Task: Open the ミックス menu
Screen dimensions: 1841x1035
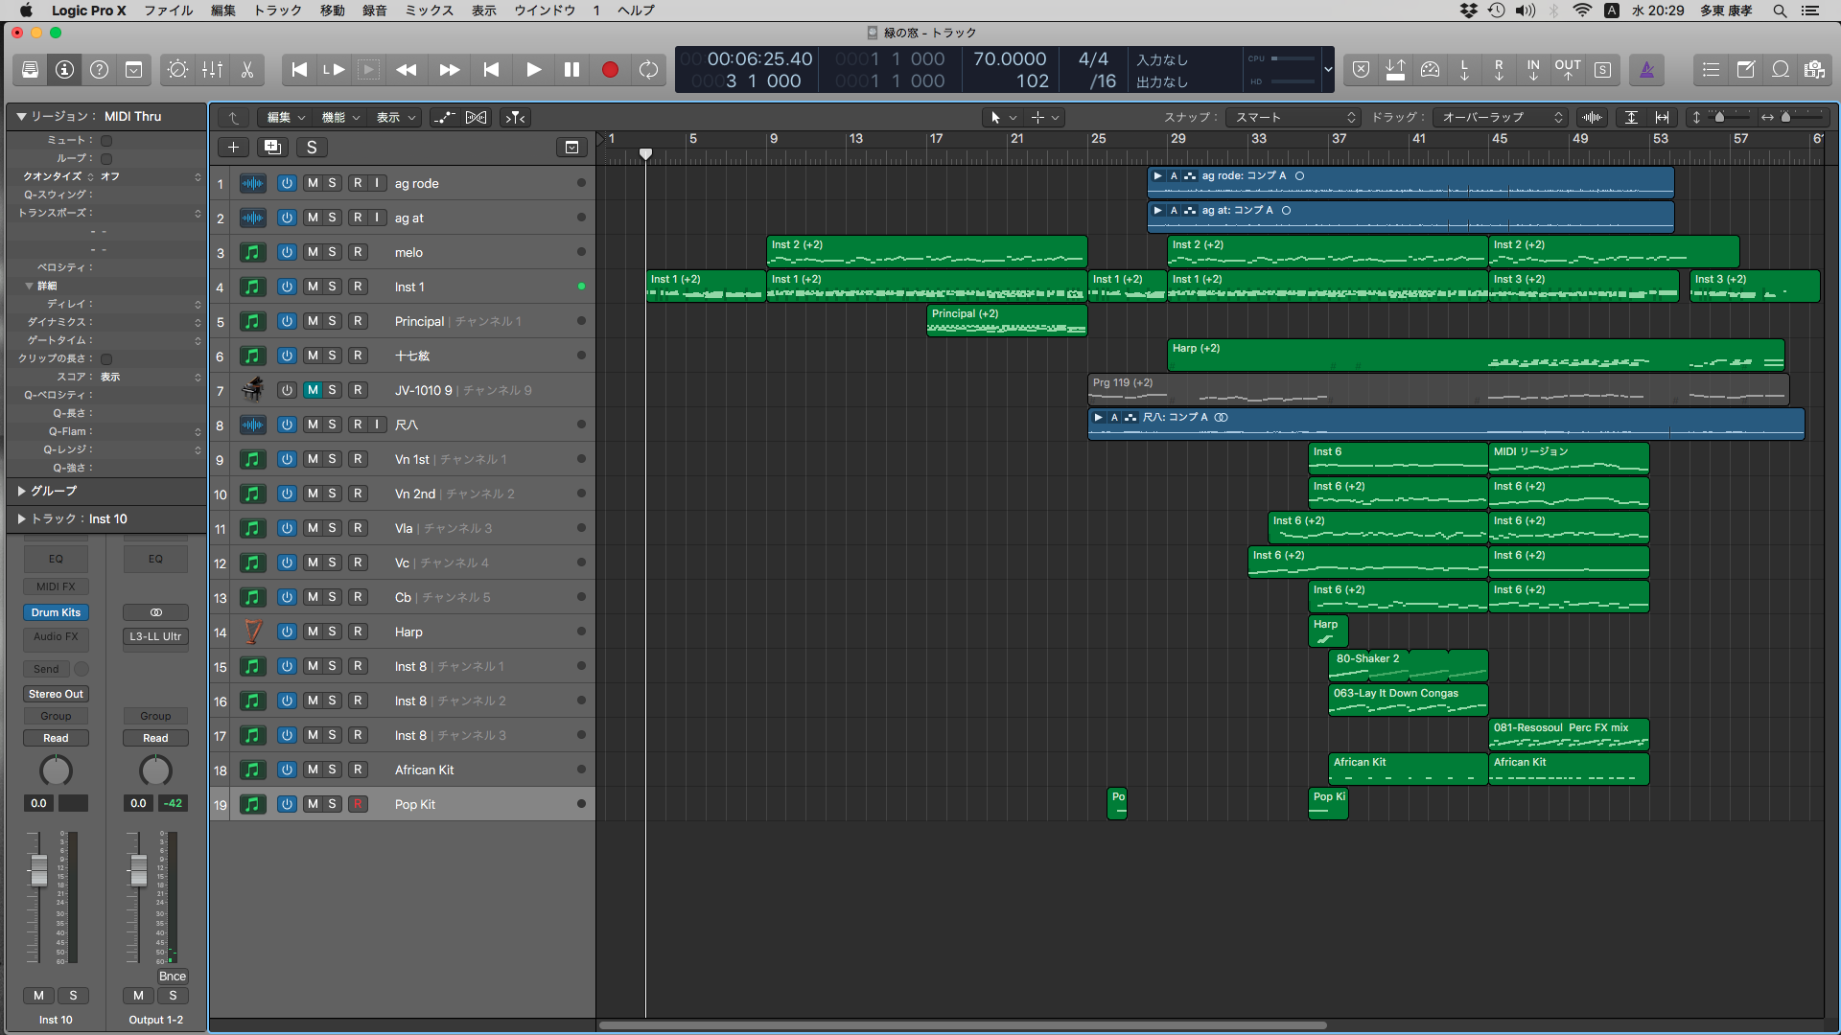Action: (429, 11)
